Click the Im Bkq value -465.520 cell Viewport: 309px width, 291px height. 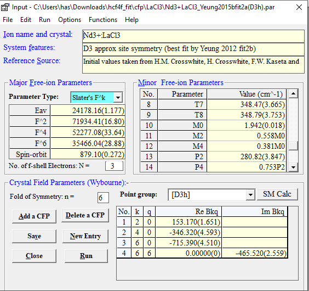click(x=254, y=253)
